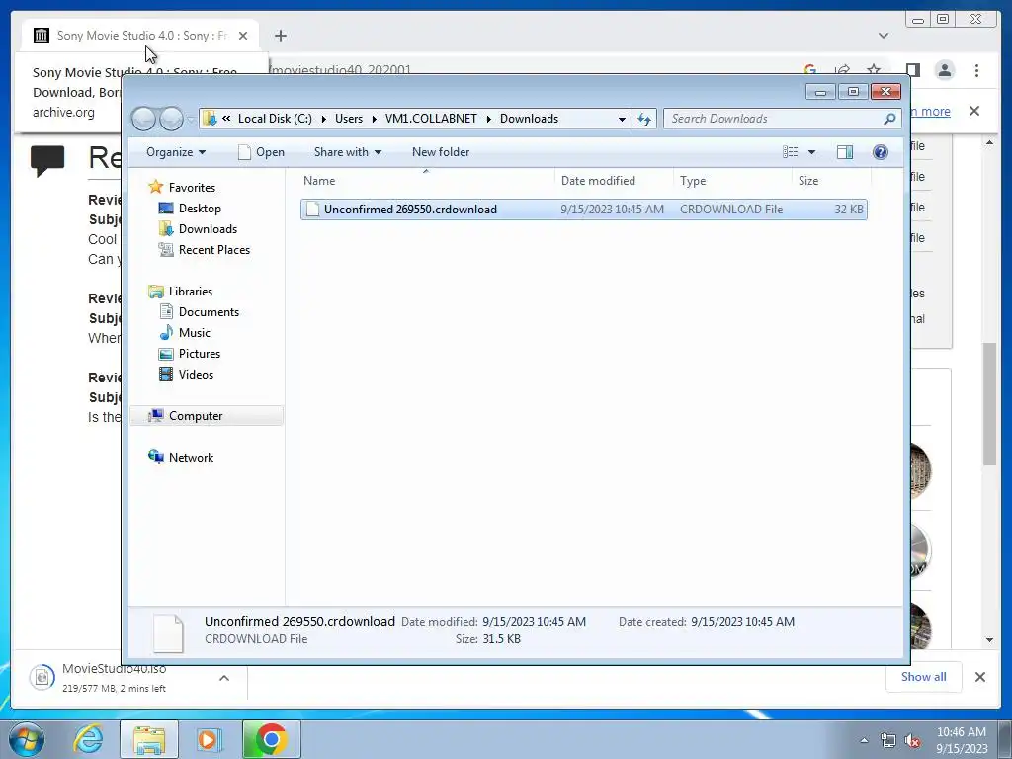Click the Chrome page vertical scrollbar
Image resolution: width=1012 pixels, height=759 pixels.
(989, 404)
